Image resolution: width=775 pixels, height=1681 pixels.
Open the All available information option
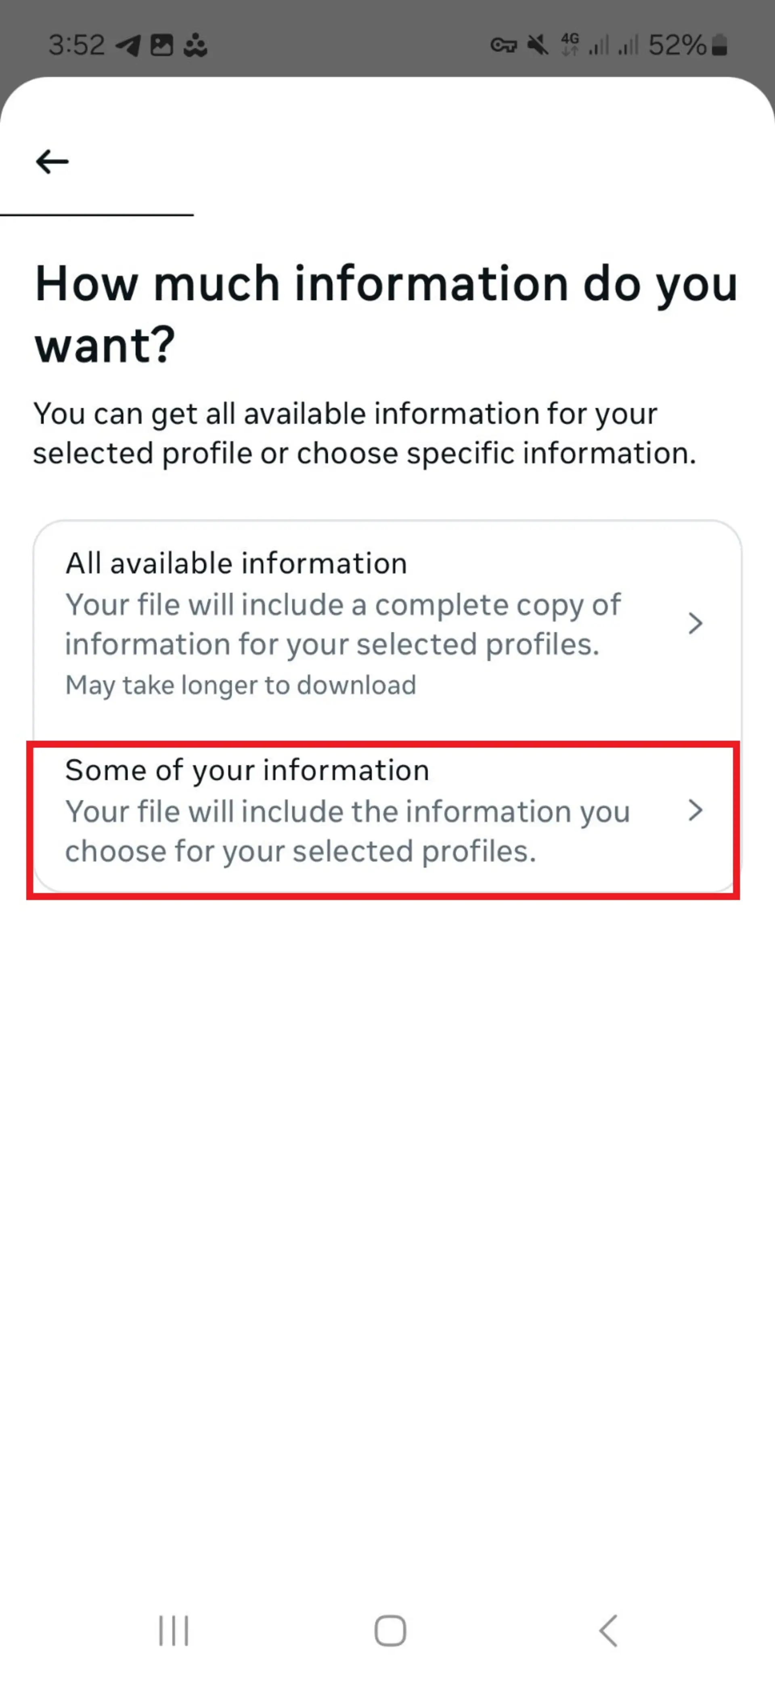387,623
